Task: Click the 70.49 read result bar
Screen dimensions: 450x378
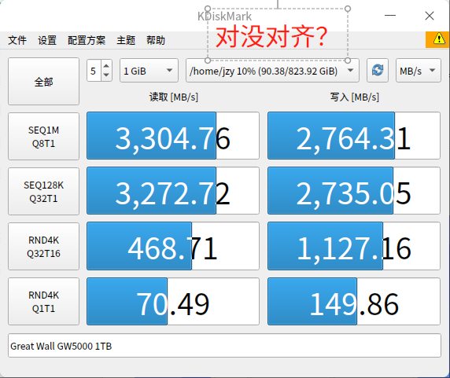Action: pos(173,301)
